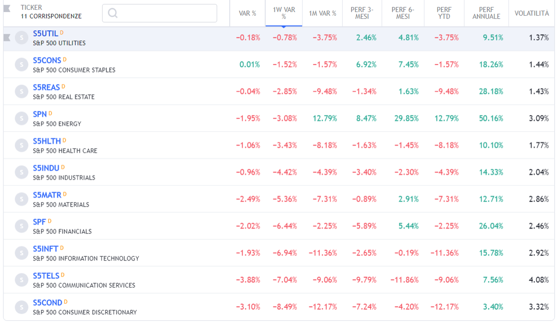Open the SPN ticker link
Screen dimensions: 557x323
pos(40,114)
